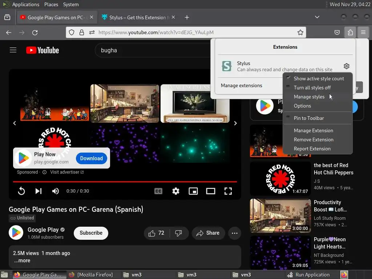Screen dimensions: 372x279
Task: Choose Report Extension menu entry
Action: [318, 149]
